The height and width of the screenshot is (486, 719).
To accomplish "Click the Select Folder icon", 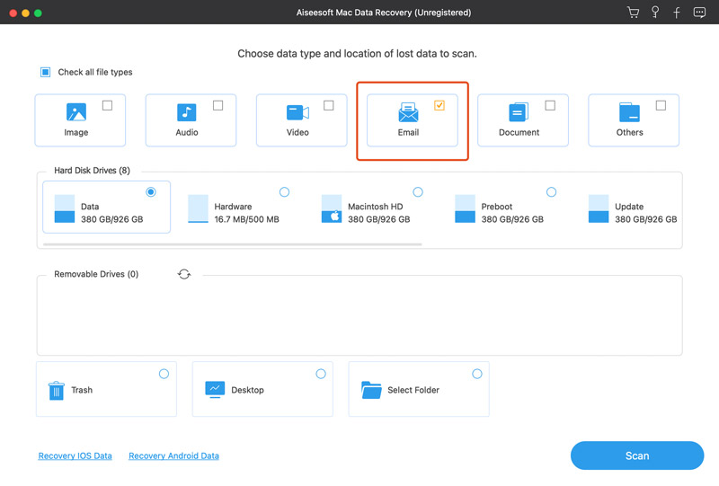I will (x=371, y=390).
